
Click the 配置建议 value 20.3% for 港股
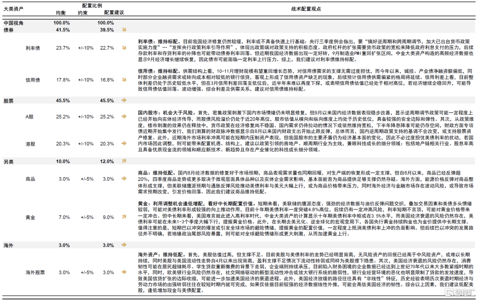pyautogui.click(x=107, y=144)
